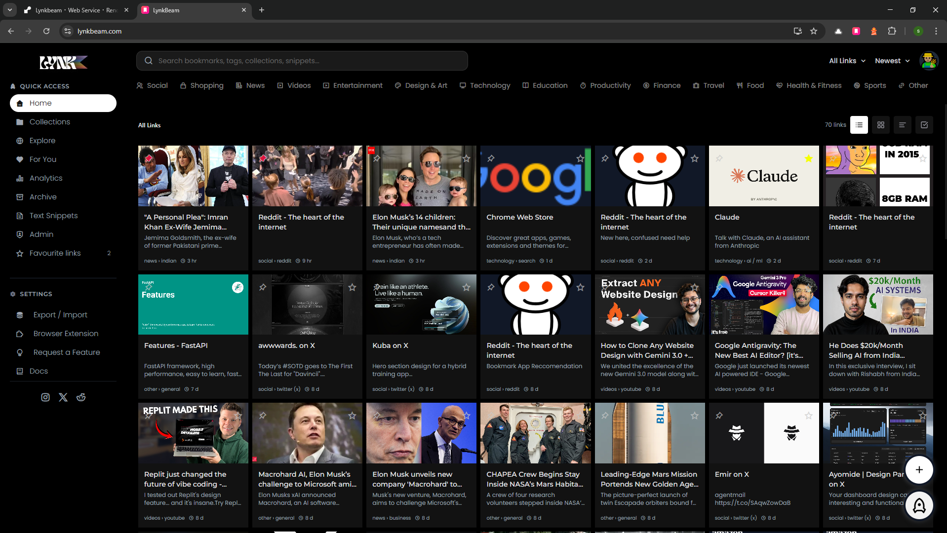Open Request a Feature link
947x533 pixels.
point(63,352)
